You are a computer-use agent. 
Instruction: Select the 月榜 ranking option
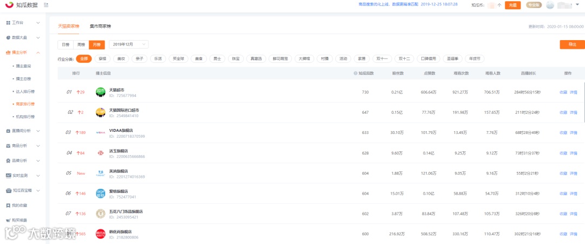point(96,44)
